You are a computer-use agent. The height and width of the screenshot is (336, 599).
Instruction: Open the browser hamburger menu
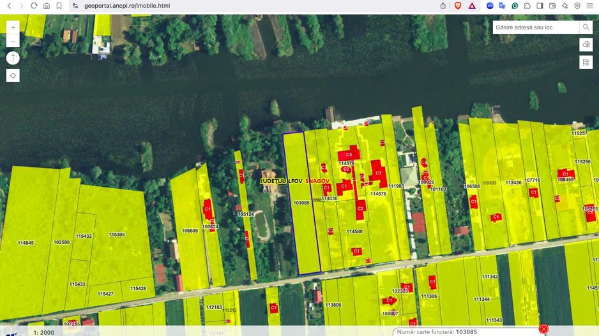click(590, 6)
